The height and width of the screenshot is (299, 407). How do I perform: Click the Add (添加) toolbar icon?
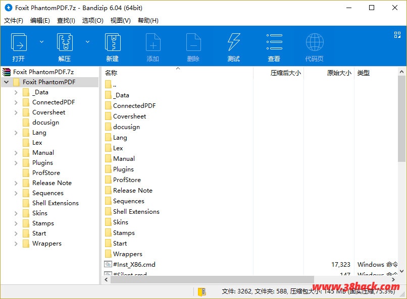click(153, 42)
